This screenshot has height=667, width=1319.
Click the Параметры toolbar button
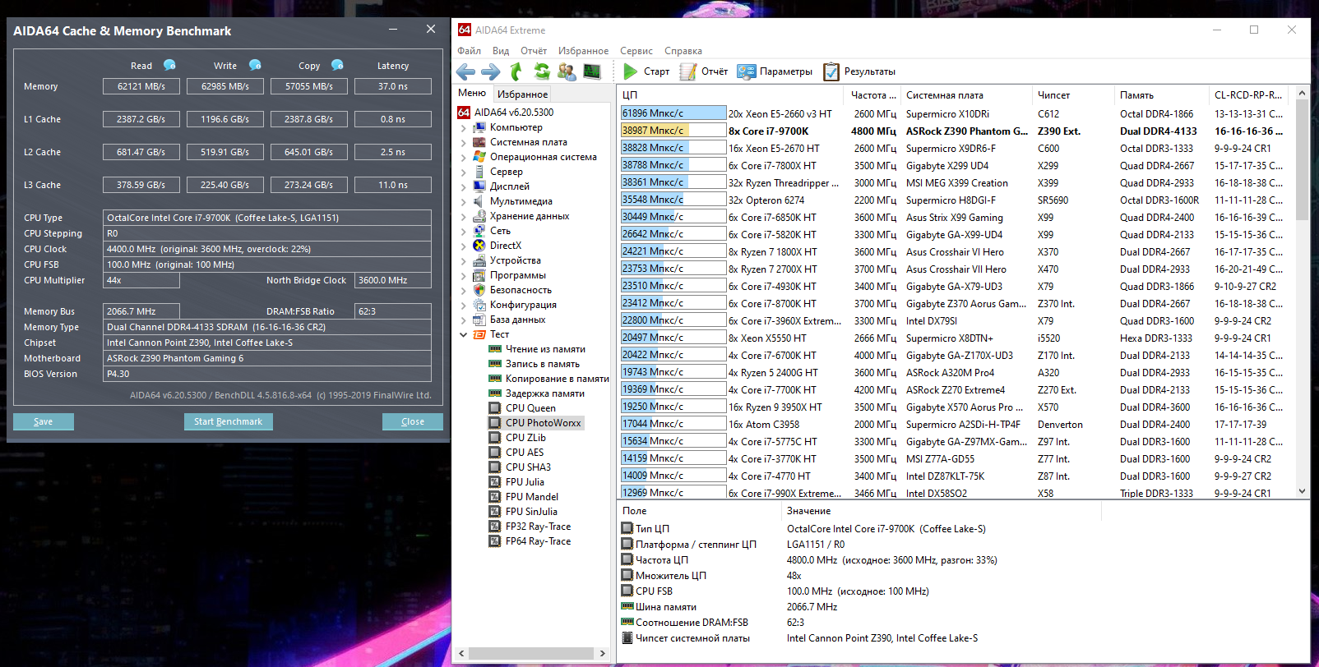(775, 71)
